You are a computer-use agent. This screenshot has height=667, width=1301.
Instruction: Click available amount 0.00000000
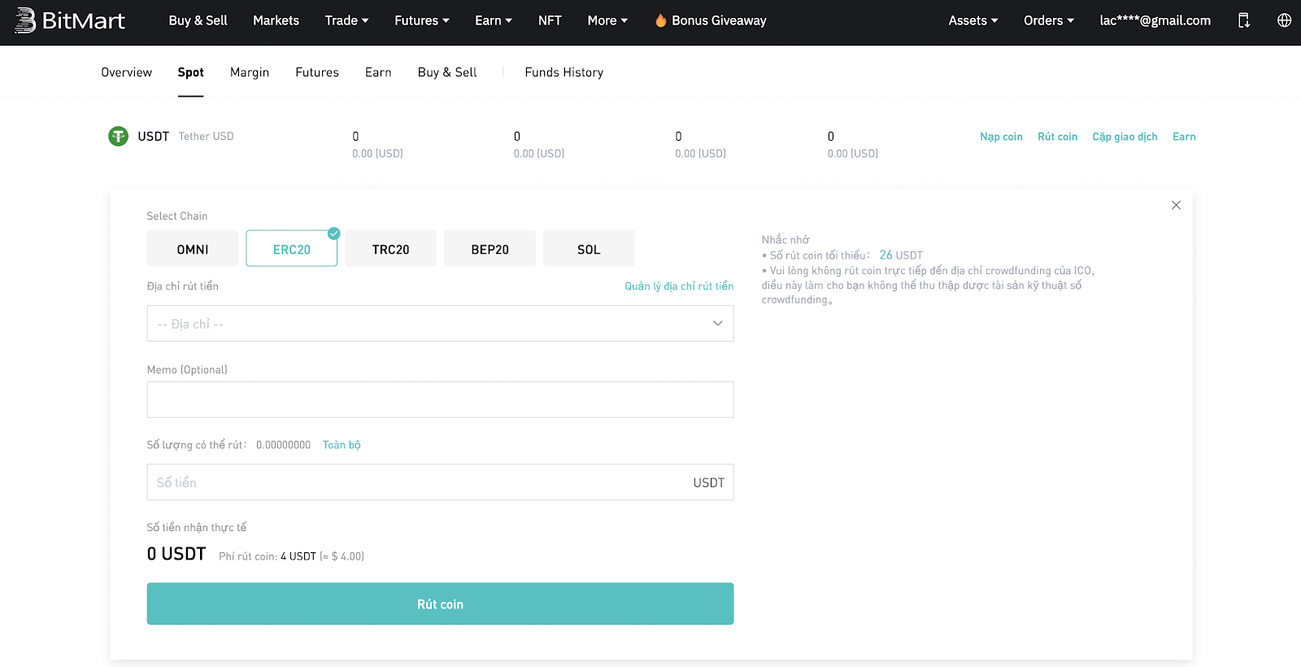click(283, 445)
